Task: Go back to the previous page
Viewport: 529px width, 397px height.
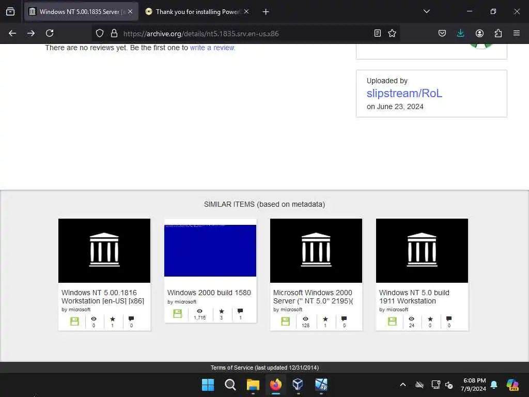Action: point(12,33)
